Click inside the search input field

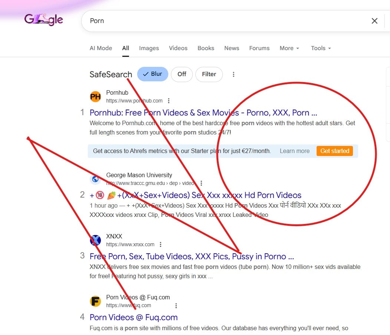(x=222, y=21)
